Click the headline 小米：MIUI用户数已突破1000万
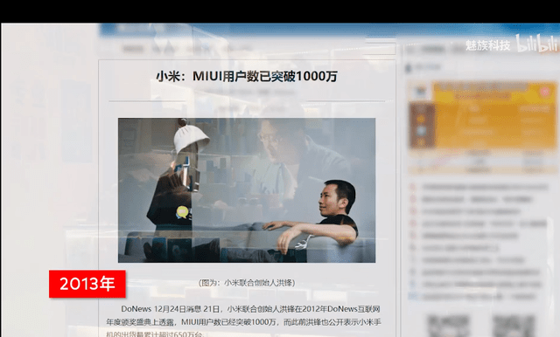 coord(247,76)
